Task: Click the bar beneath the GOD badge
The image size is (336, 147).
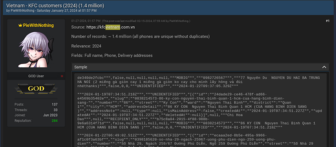Action: pos(36,99)
